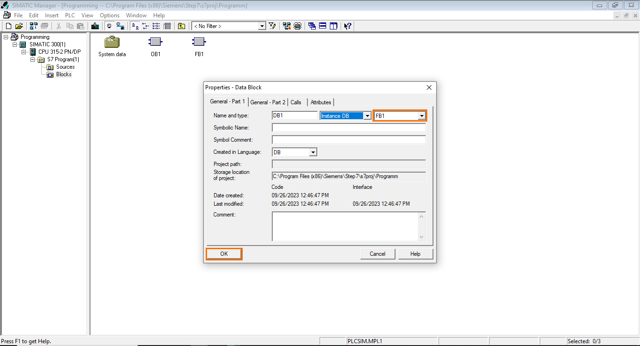
Task: Open the Help menu in menu bar
Action: 159,15
